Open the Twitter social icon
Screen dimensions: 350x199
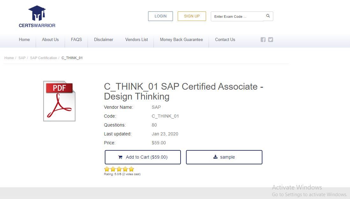tap(270, 39)
